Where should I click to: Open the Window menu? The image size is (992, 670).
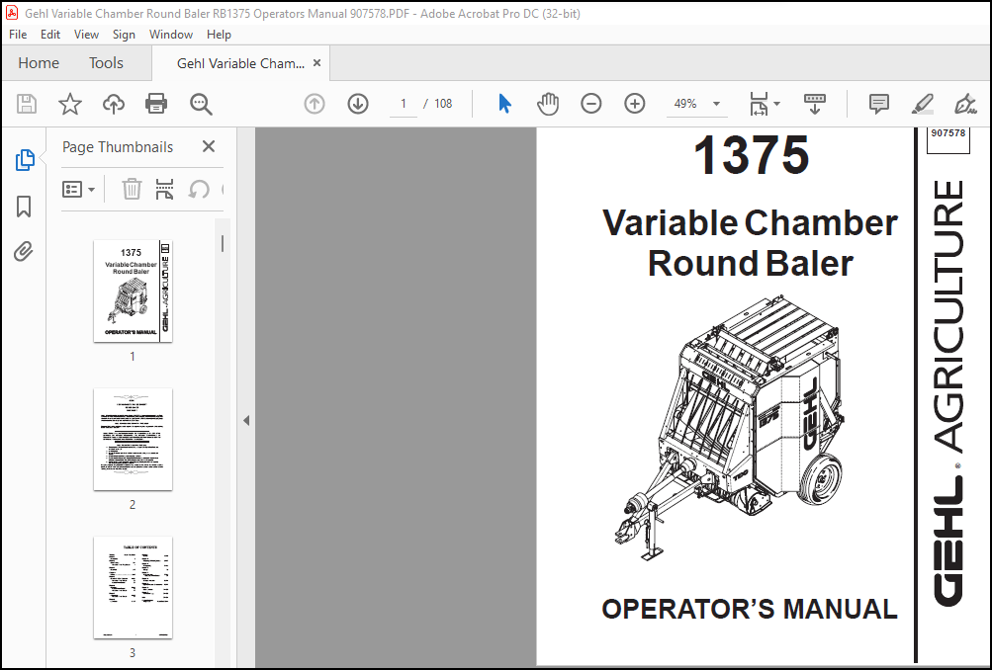coord(171,35)
